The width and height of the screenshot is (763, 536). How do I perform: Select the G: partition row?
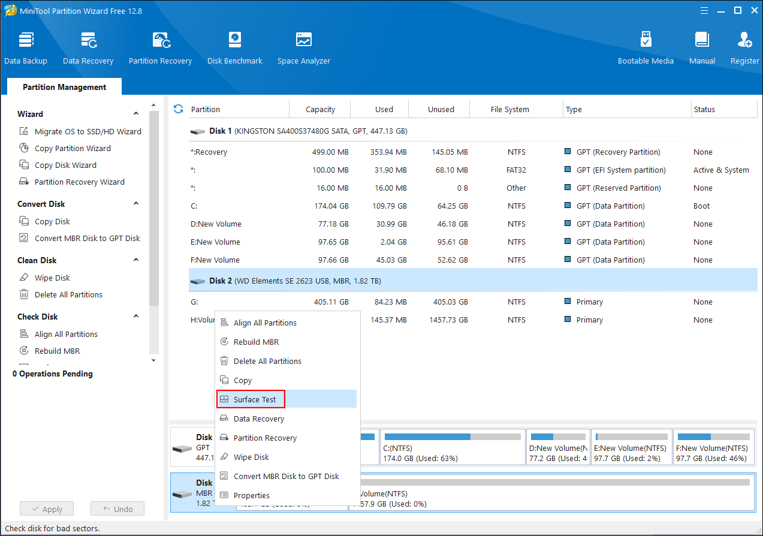[x=473, y=302]
